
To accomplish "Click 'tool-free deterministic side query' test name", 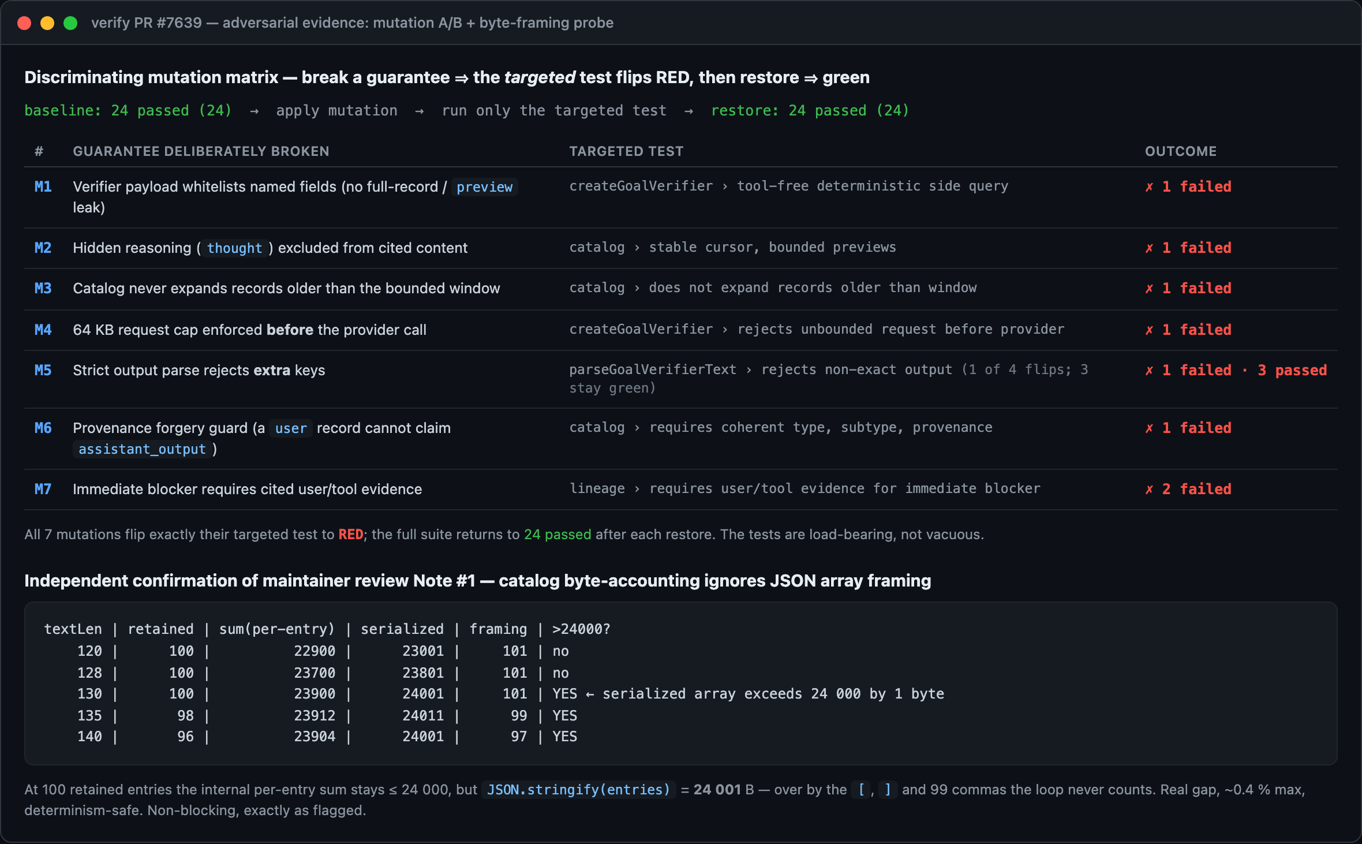I will point(873,186).
